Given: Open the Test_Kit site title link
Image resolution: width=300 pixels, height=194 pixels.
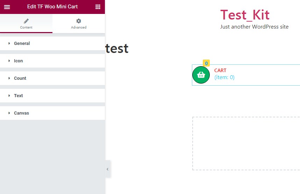Looking at the screenshot, I should click(245, 15).
